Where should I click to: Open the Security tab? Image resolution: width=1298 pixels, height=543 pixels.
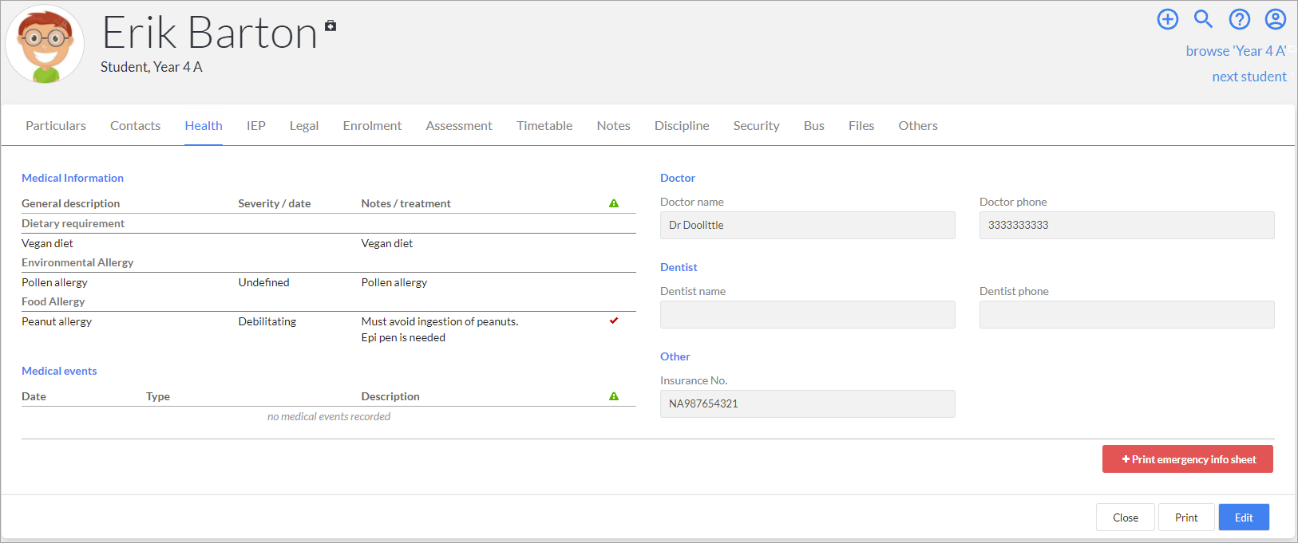[756, 125]
